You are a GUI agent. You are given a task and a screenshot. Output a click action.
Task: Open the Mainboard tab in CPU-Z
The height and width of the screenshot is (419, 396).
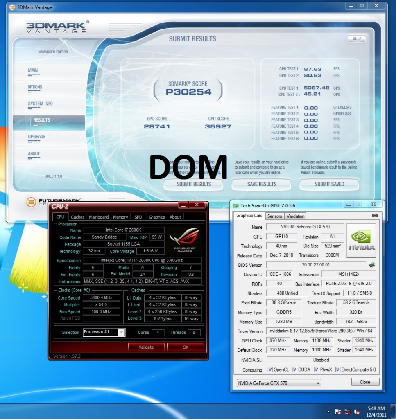click(99, 217)
